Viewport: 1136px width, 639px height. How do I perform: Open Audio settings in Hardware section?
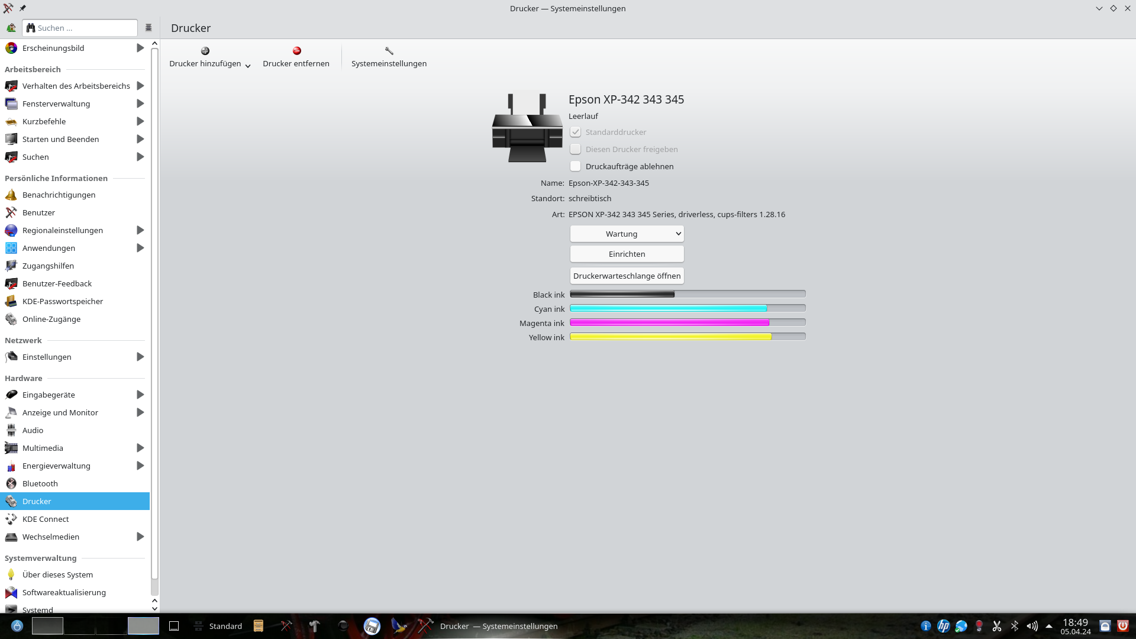[75, 430]
